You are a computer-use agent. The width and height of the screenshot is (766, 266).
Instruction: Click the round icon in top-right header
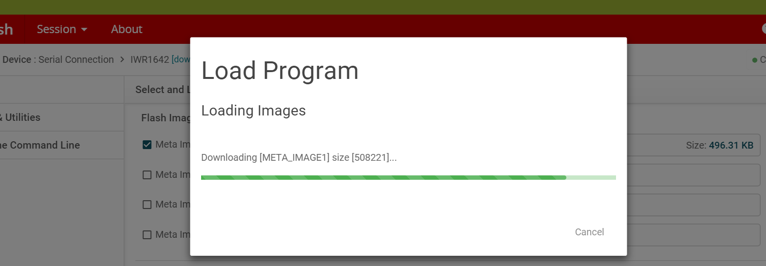coord(764,29)
